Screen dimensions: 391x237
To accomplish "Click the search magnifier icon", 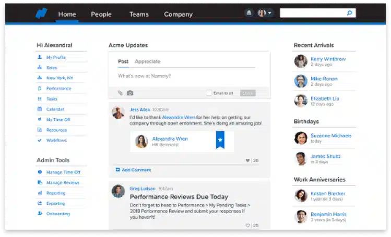I will tap(349, 13).
